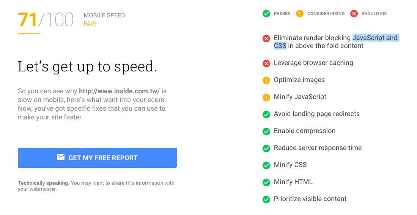Screen dimensions: 417x215
Task: Click the Minify JavaScript item text
Action: pyautogui.click(x=300, y=97)
